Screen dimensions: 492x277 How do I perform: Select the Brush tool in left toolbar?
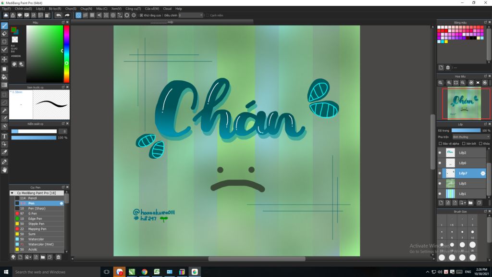point(4,26)
